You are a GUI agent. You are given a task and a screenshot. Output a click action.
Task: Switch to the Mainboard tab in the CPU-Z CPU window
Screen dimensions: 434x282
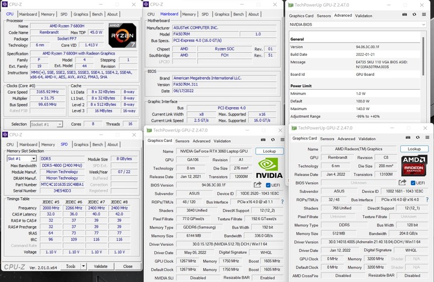[28, 14]
